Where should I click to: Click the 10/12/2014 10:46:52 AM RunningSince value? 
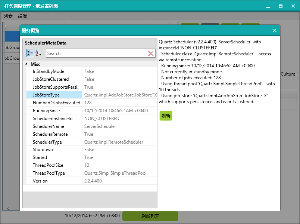[120, 111]
